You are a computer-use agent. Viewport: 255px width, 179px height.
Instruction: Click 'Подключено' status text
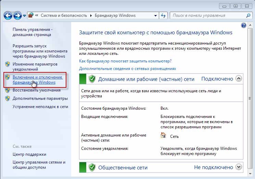(217, 79)
